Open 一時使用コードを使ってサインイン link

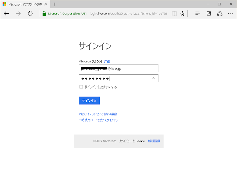(x=99, y=120)
